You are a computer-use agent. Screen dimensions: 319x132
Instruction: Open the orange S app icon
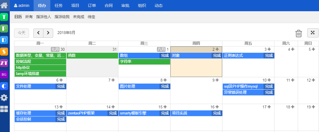click(x=4, y=51)
